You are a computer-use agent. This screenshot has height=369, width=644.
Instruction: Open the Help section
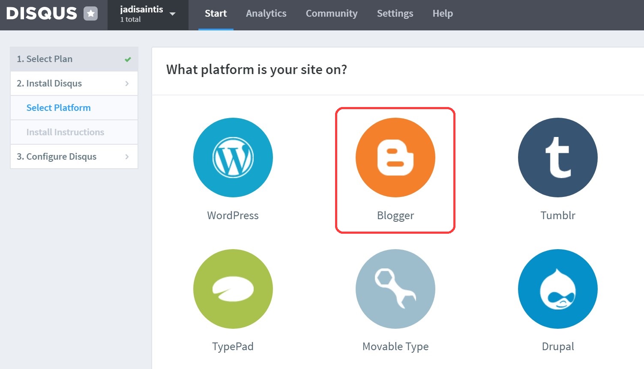[x=442, y=13]
